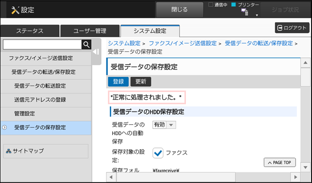Toggle the ファクス checkbox
The height and width of the screenshot is (183, 312).
pos(158,153)
